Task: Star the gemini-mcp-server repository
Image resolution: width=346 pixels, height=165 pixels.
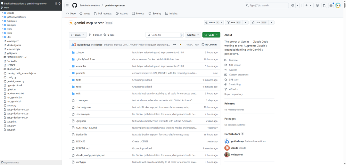Action: pyautogui.click(x=259, y=23)
